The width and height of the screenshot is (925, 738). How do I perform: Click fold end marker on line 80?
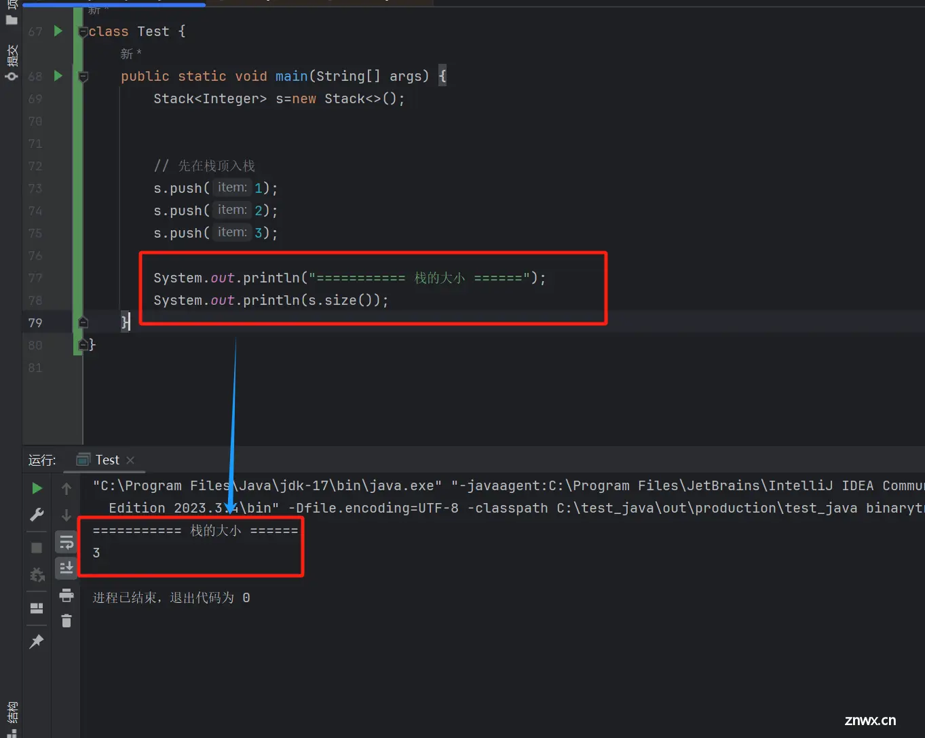tap(83, 345)
